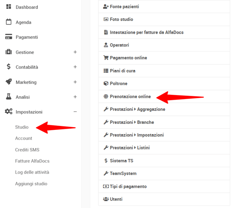Open Studio under Impostazioni
The width and height of the screenshot is (238, 208).
22,127
